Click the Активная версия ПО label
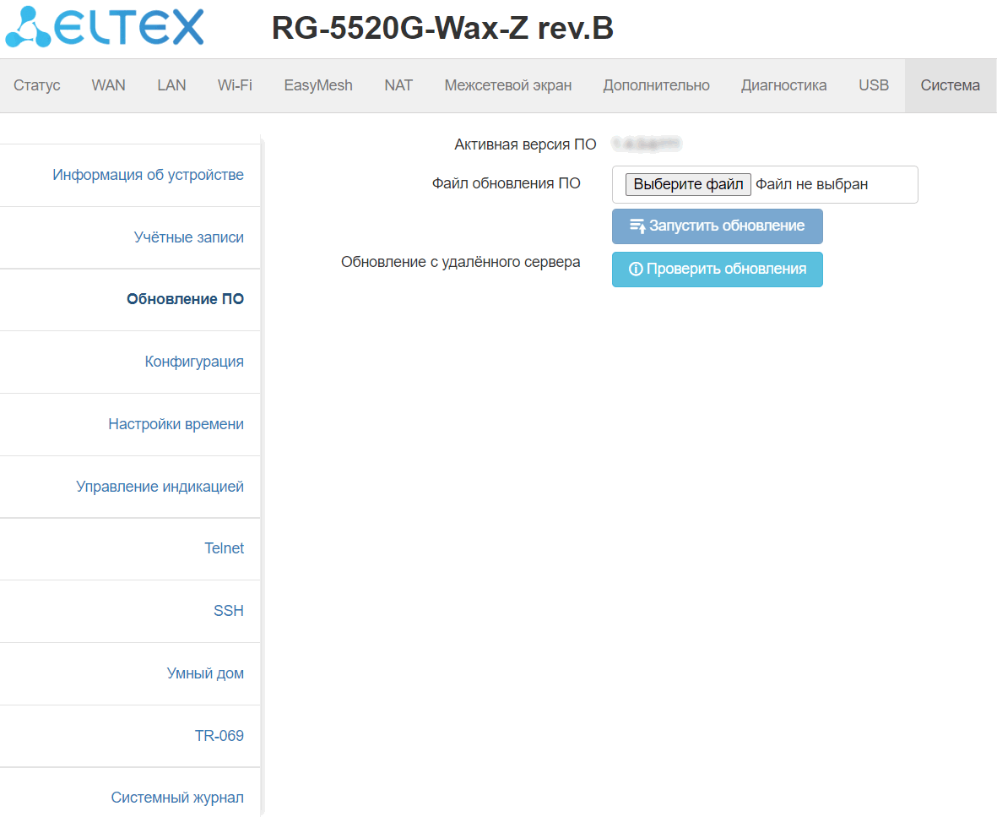The image size is (997, 817). pos(525,144)
